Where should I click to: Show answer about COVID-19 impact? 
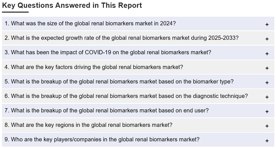point(138,53)
